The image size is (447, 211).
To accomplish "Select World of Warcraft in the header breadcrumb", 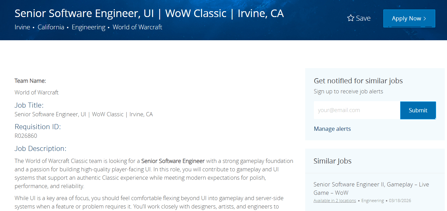I will pos(137,27).
